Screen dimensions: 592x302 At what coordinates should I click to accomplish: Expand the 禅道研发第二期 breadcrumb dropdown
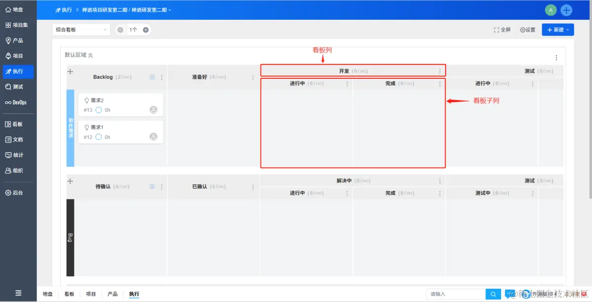[151, 10]
